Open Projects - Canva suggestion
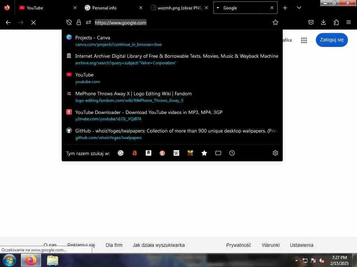 (x=172, y=41)
